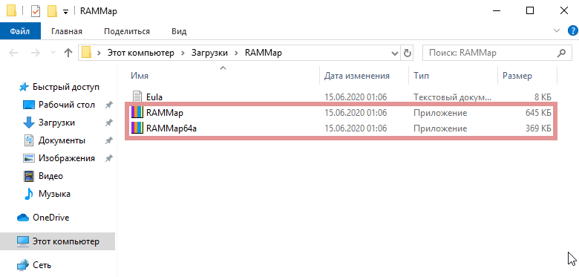This screenshot has width=579, height=277.
Task: Close the RAMMap Explorer window
Action: pyautogui.click(x=563, y=11)
